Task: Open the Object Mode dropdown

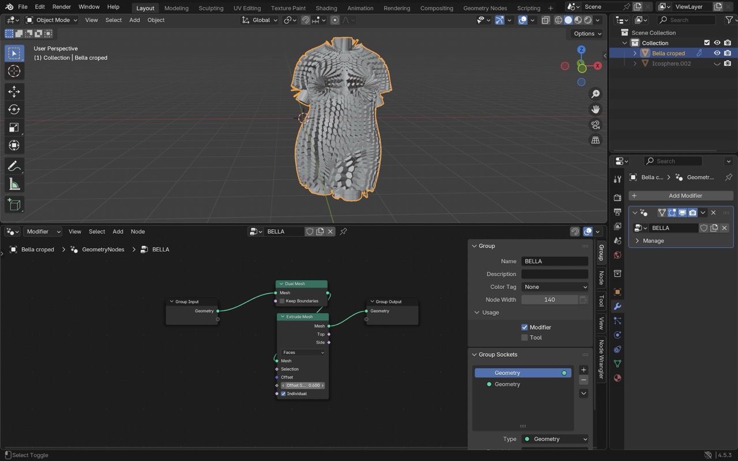Action: (x=52, y=20)
